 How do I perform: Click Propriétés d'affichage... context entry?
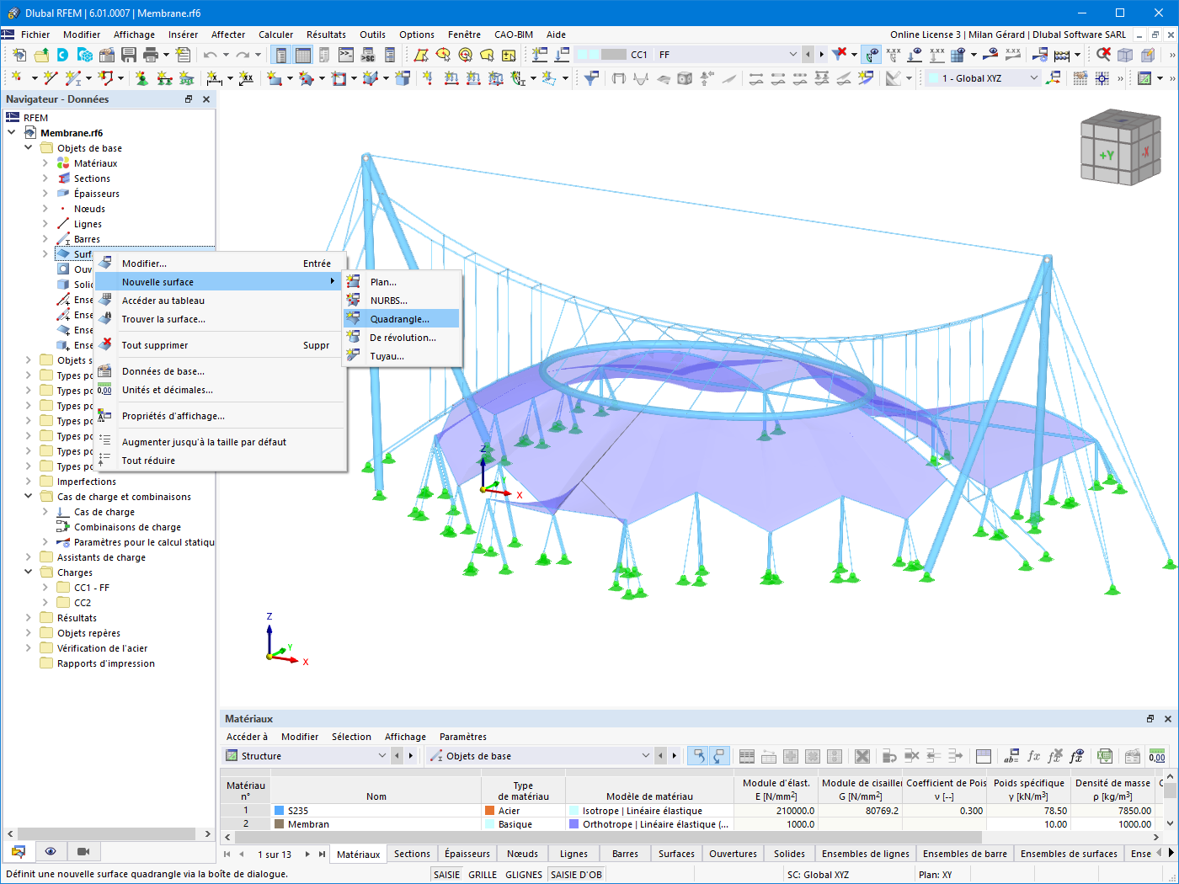pyautogui.click(x=220, y=416)
